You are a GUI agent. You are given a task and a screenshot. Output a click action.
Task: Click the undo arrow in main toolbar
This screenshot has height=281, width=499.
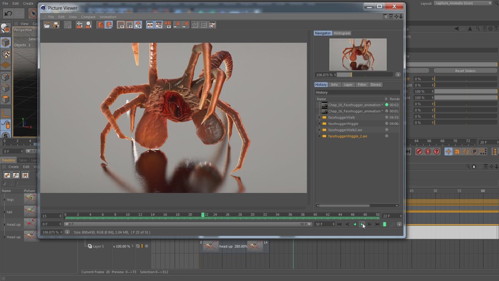(x=8, y=14)
